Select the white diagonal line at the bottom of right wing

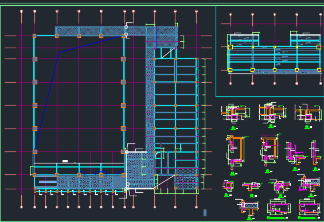(165, 181)
